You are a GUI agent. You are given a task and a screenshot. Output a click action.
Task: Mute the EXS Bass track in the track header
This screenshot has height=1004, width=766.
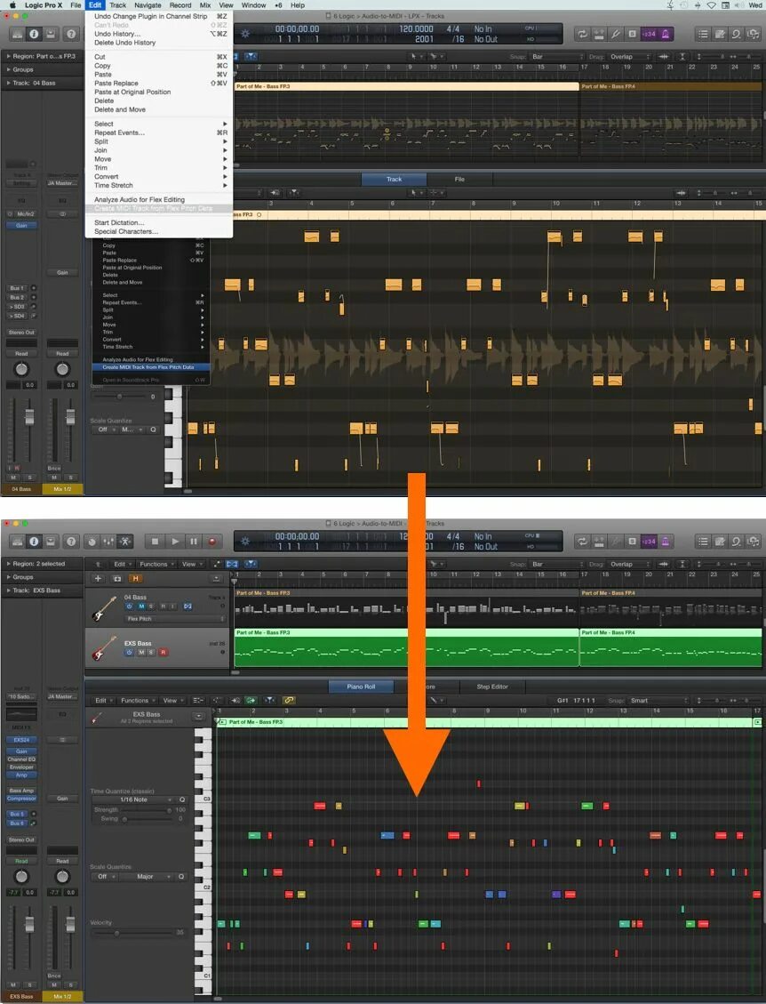click(x=141, y=653)
